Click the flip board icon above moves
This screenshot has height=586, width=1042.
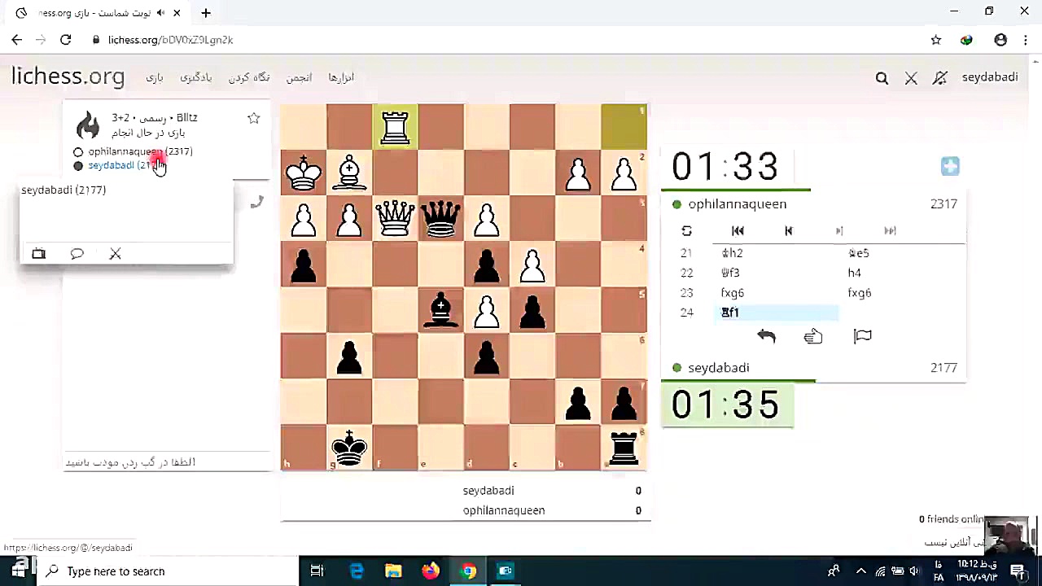(x=686, y=231)
